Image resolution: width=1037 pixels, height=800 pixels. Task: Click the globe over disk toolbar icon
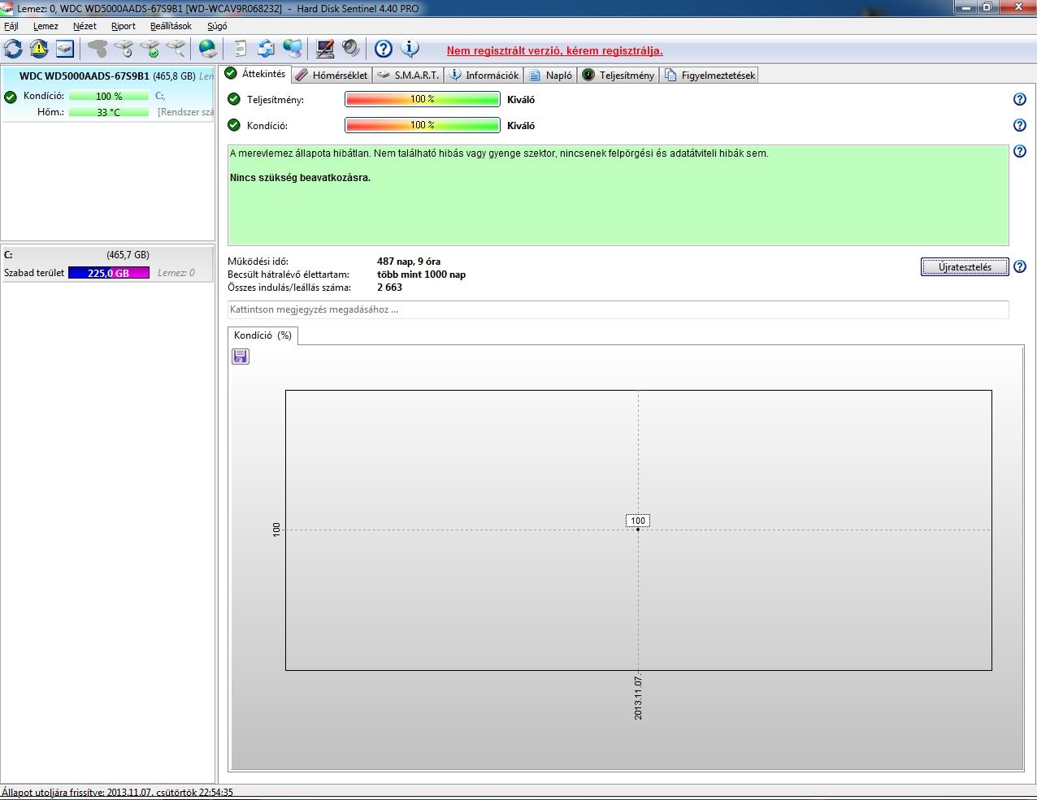208,49
